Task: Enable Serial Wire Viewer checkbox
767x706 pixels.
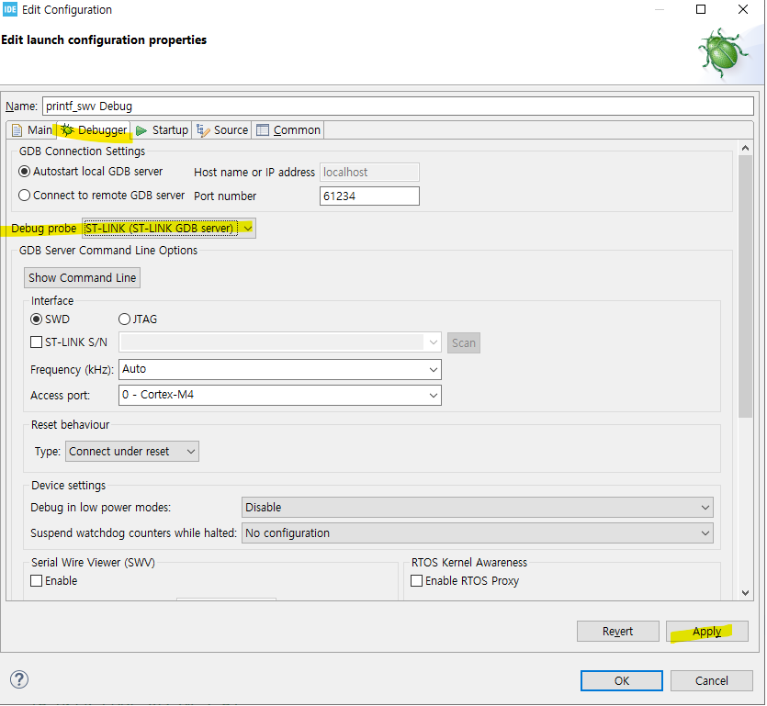Action: click(x=36, y=581)
